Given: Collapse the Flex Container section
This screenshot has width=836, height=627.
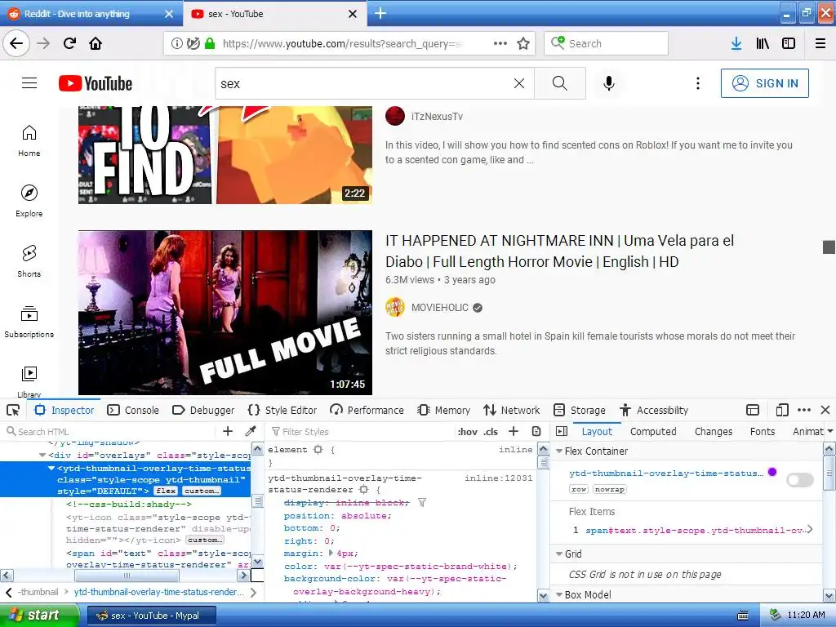Looking at the screenshot, I should click(x=559, y=451).
